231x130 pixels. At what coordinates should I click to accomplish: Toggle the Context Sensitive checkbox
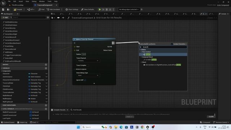coord(172,44)
